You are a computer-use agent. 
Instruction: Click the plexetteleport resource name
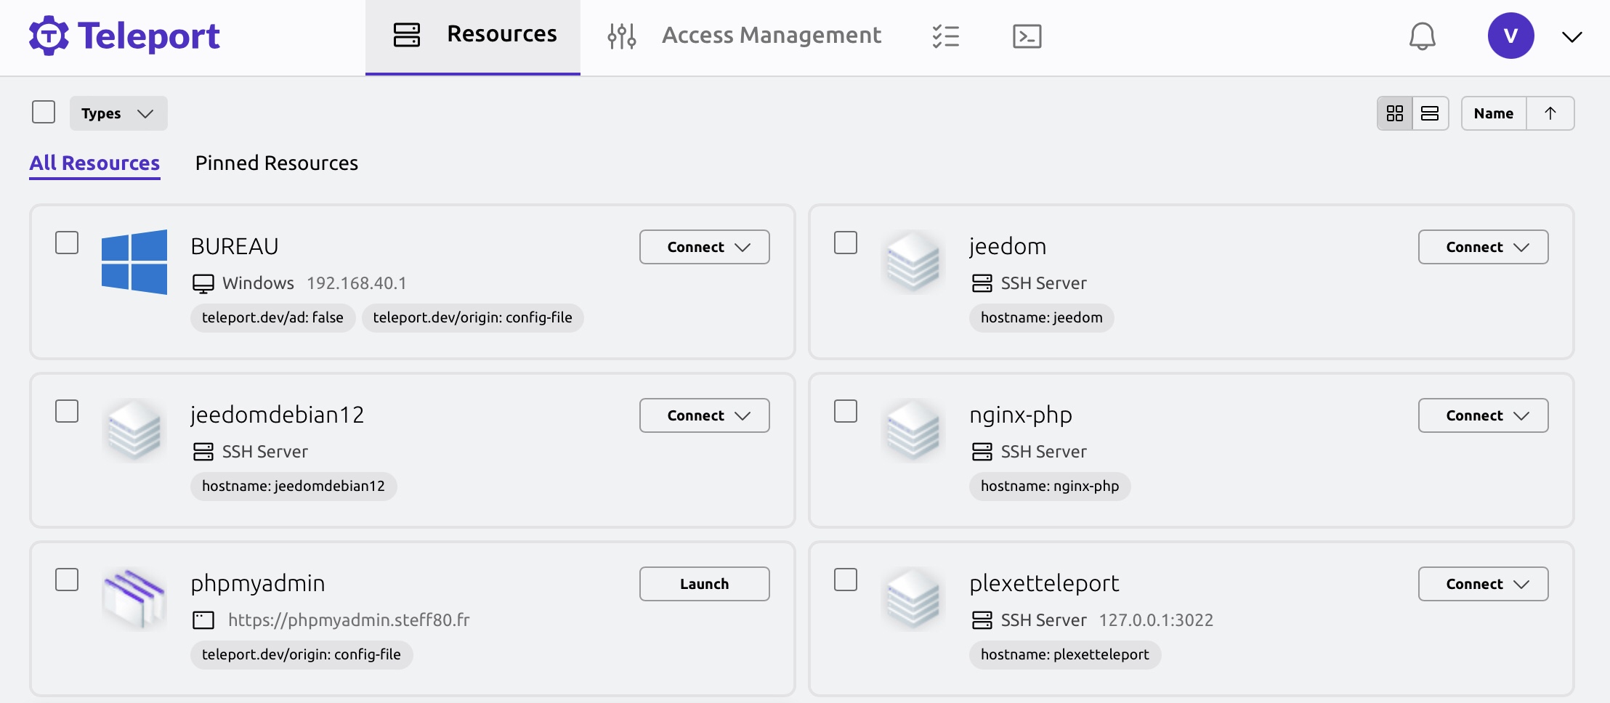tap(1044, 583)
